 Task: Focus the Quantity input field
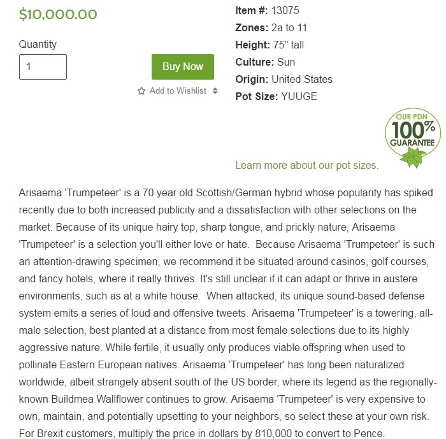click(x=43, y=67)
